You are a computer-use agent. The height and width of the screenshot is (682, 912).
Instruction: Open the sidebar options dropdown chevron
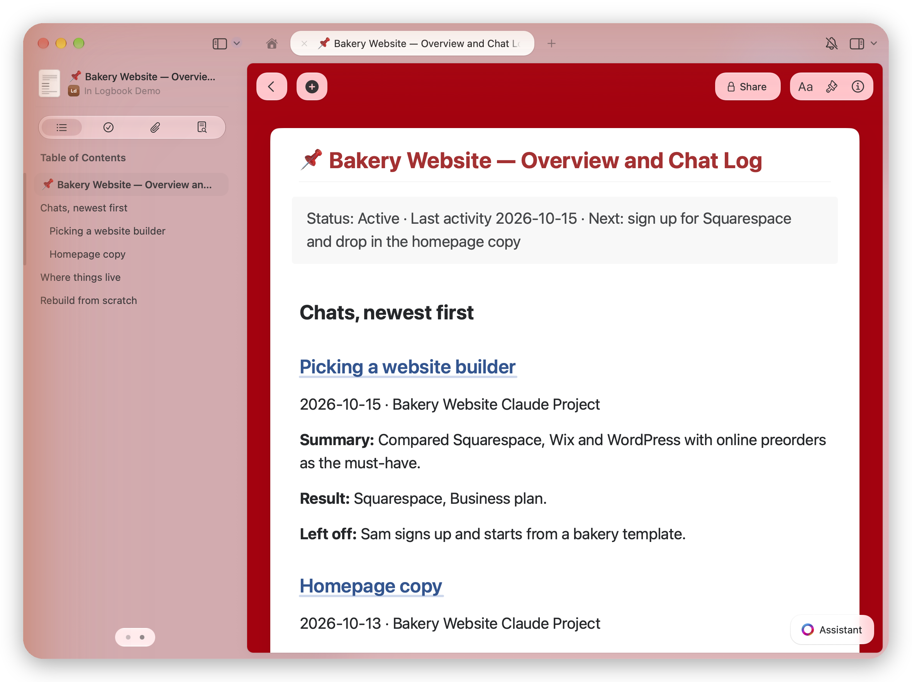click(237, 43)
